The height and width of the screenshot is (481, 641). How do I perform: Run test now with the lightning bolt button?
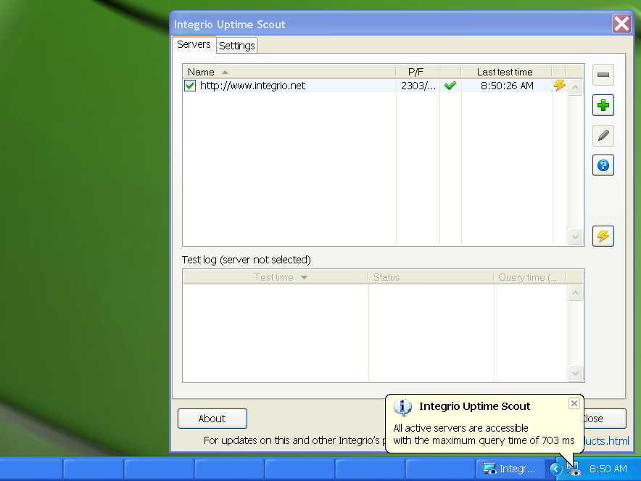(603, 235)
